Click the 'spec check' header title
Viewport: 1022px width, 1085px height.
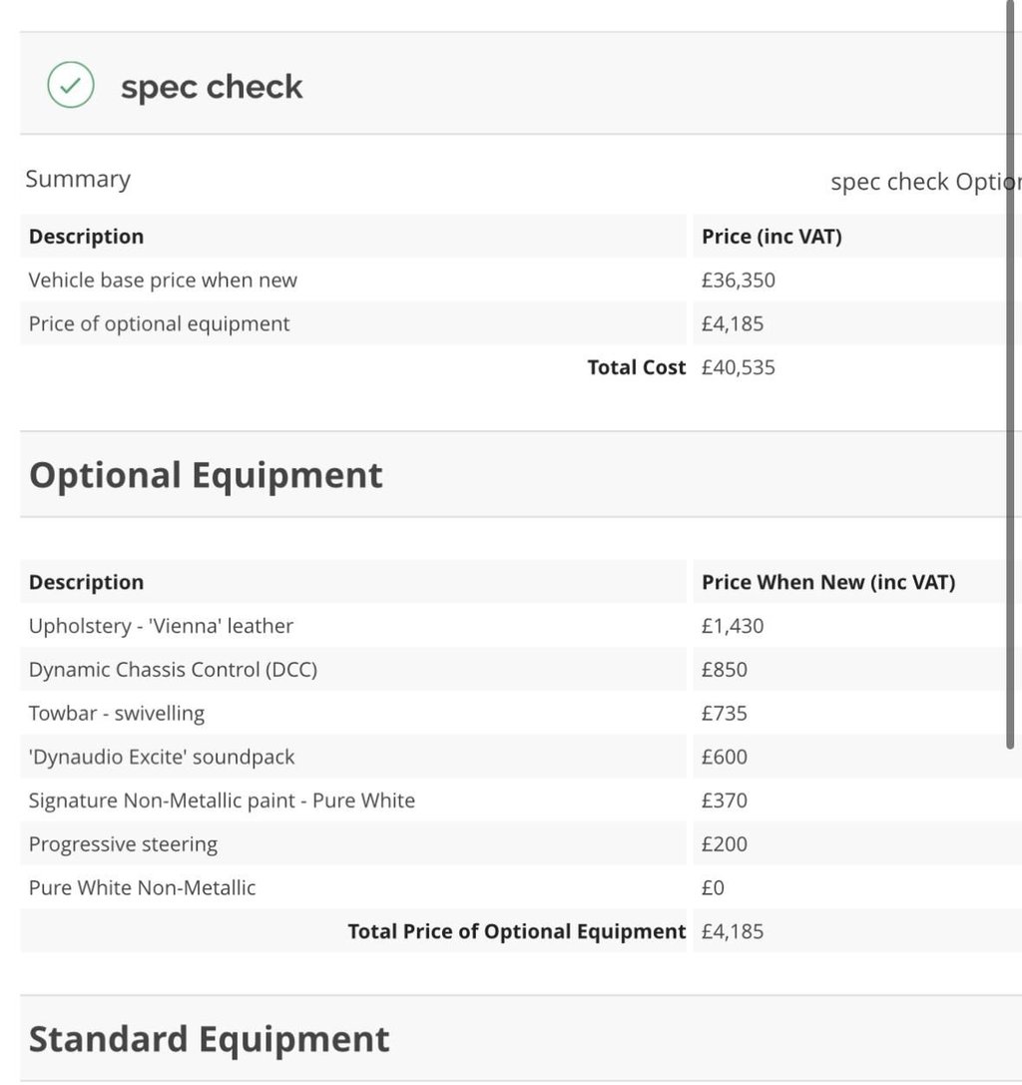tap(212, 87)
